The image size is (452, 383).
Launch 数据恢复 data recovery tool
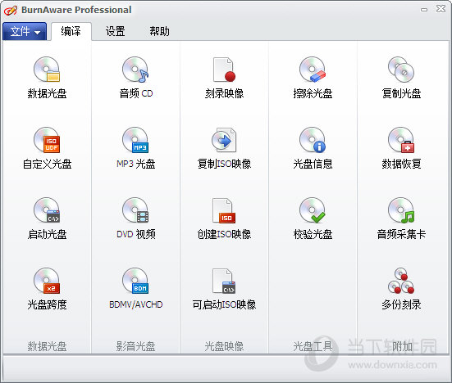[401, 140]
